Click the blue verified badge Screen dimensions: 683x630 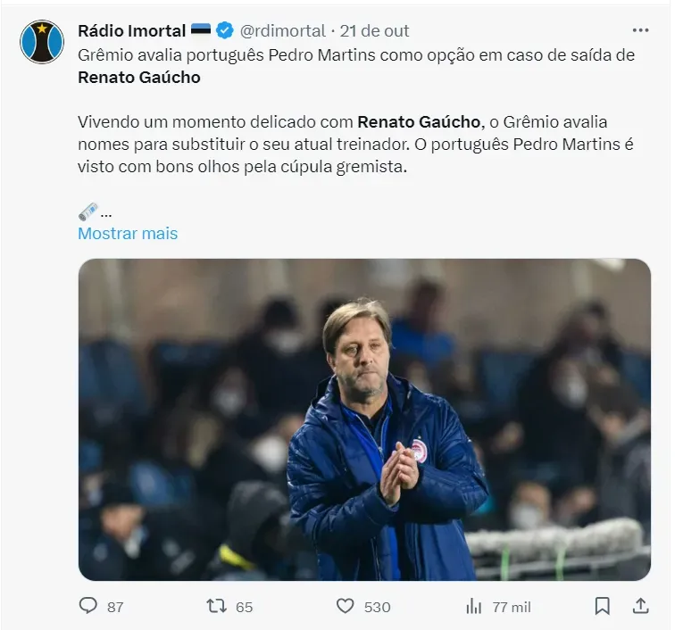coord(225,31)
